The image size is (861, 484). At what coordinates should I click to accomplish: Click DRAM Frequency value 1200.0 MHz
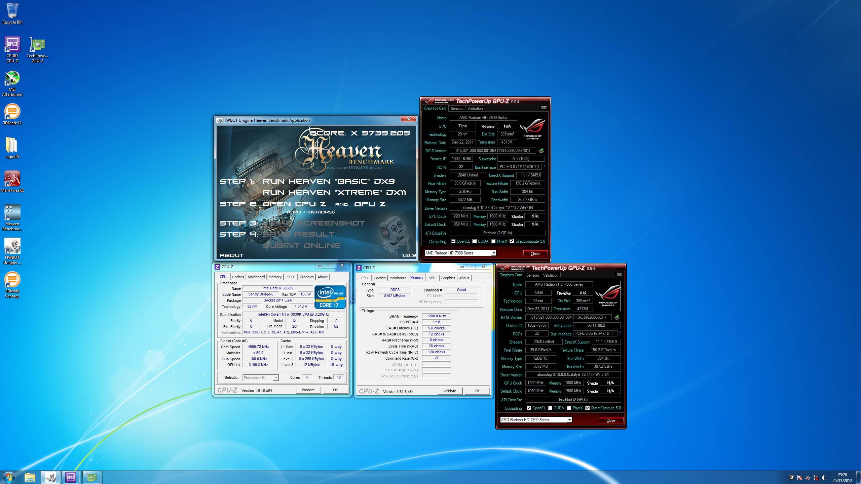tap(436, 316)
